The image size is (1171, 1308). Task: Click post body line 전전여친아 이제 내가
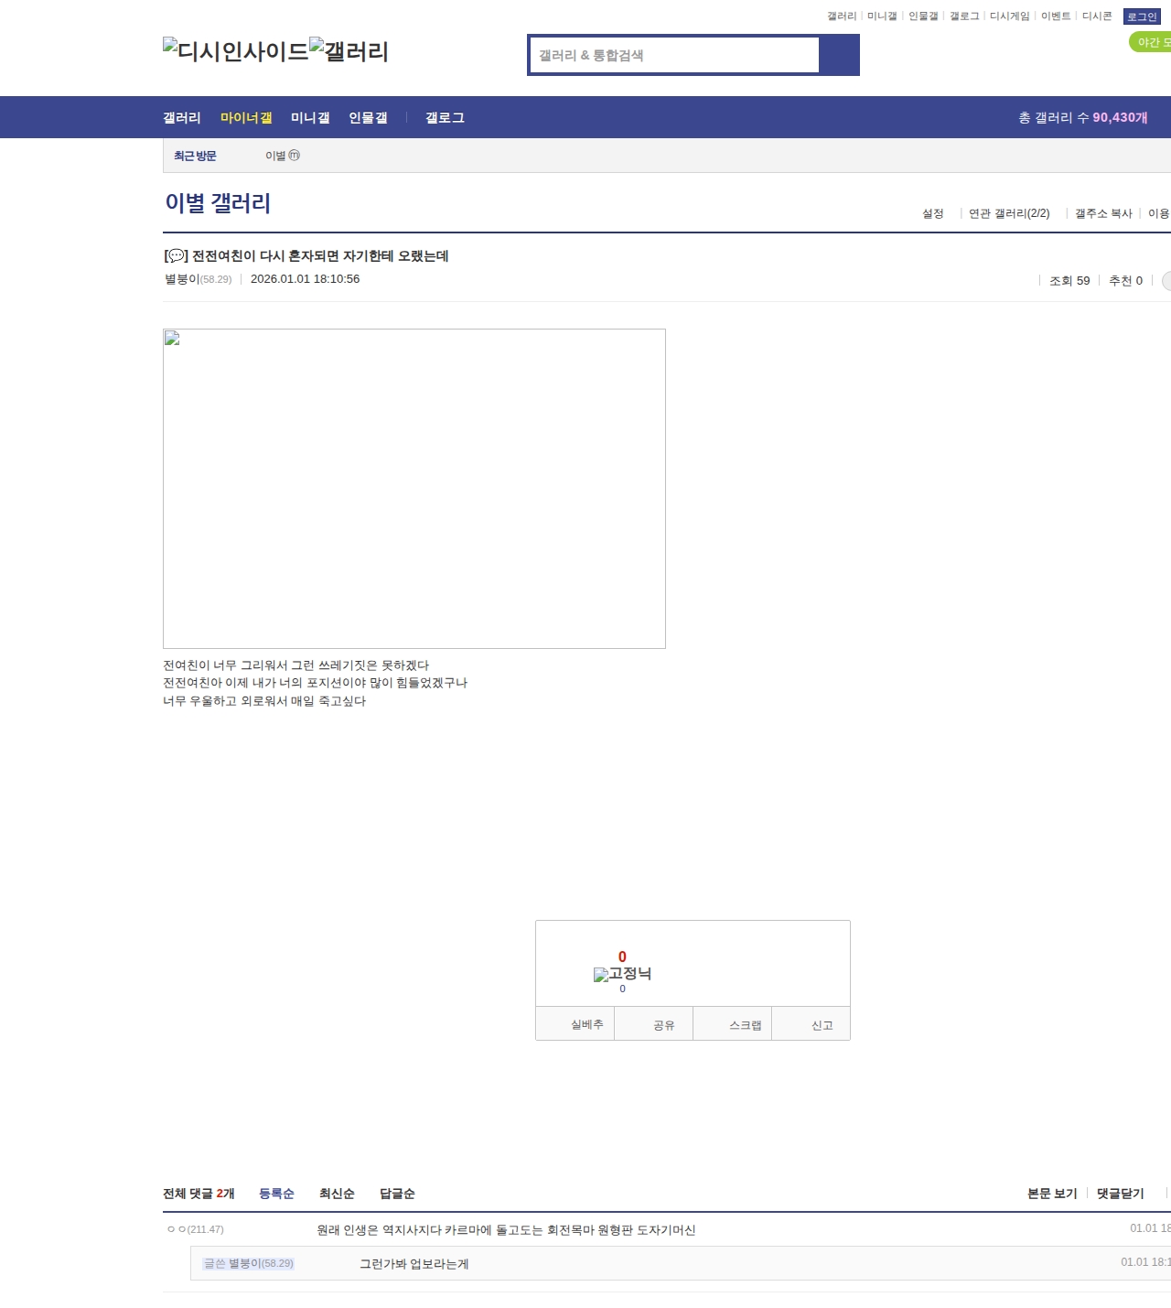pos(315,683)
